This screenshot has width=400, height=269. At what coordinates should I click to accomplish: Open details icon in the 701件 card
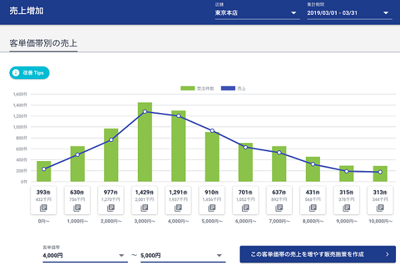pos(245,208)
